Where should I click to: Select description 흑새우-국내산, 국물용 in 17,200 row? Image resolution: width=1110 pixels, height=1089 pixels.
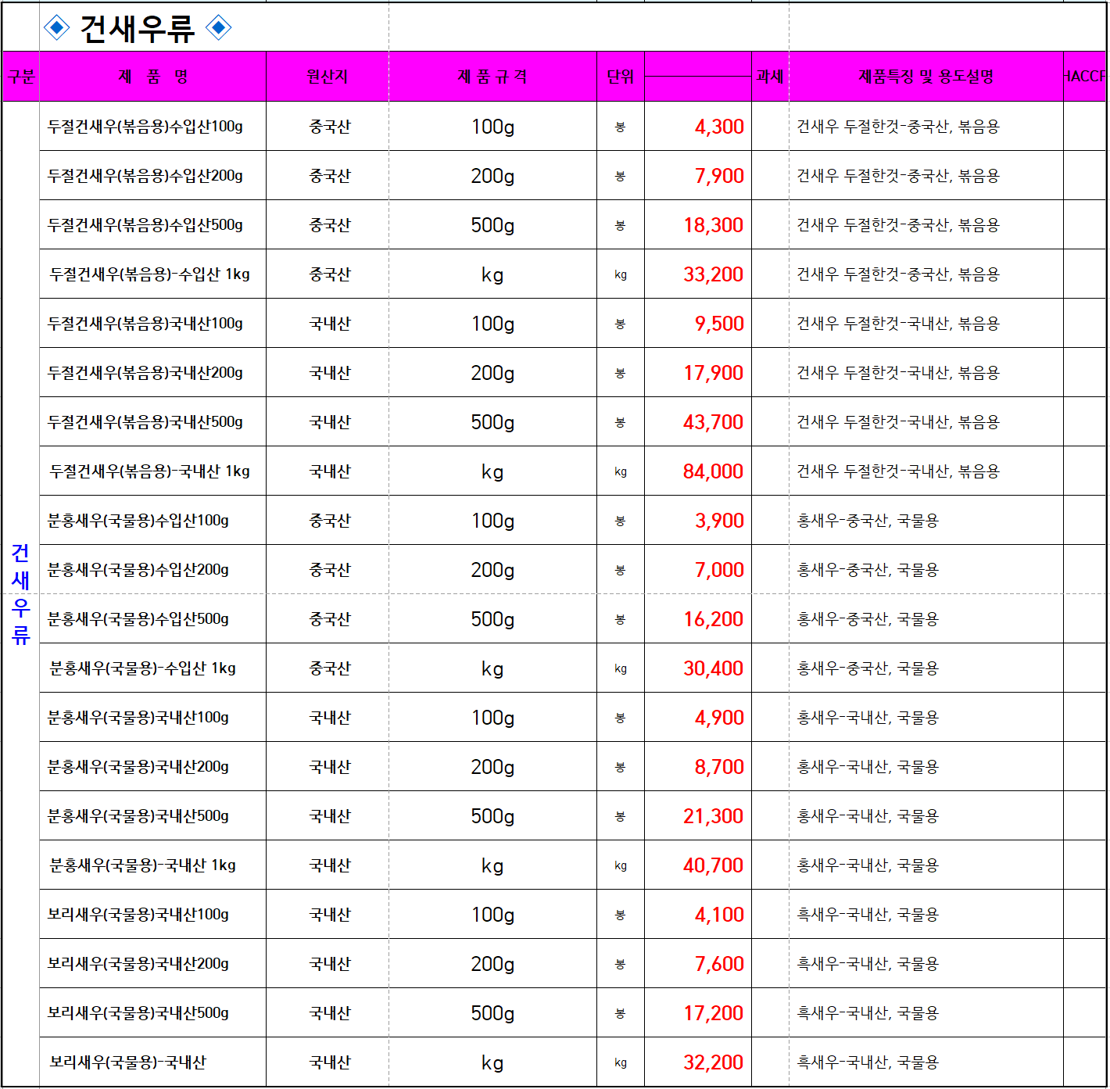tap(868, 1013)
